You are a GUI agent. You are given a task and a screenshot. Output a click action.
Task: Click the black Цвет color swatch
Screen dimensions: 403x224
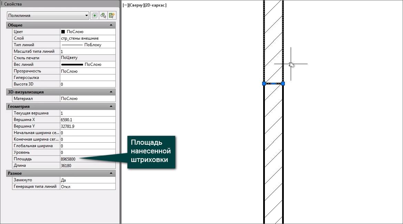[x=63, y=32]
